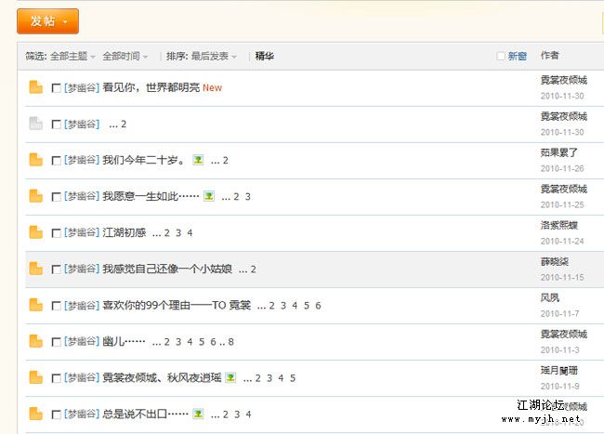Click image attachment icon on 我愿意一生如此 thread
Screen dimensions: 604x434
point(209,196)
